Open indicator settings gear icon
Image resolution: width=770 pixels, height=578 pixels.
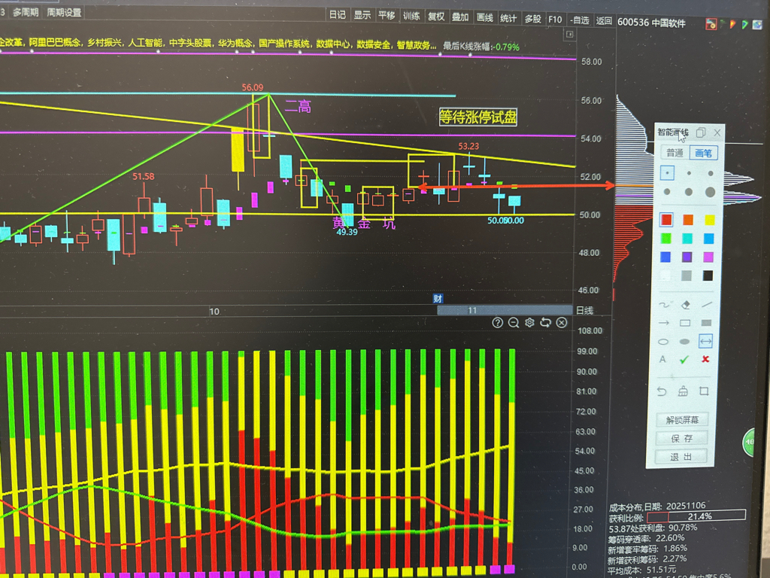coord(529,322)
